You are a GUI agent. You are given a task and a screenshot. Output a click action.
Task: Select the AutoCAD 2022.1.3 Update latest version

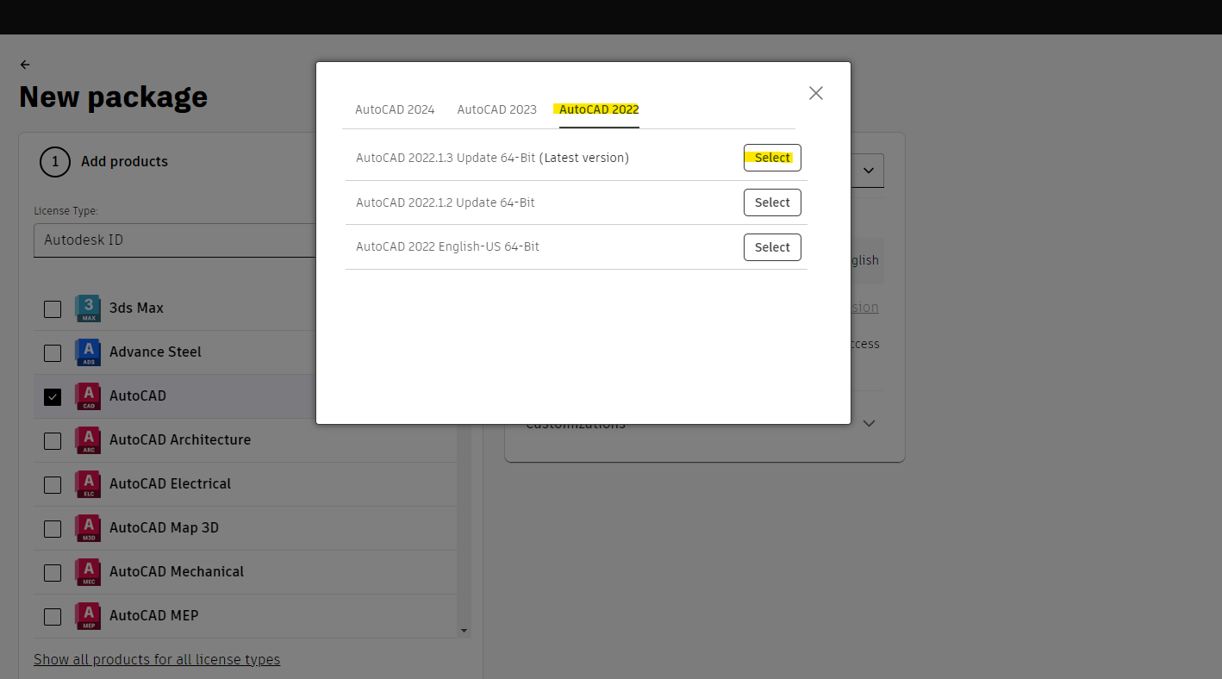pyautogui.click(x=771, y=157)
